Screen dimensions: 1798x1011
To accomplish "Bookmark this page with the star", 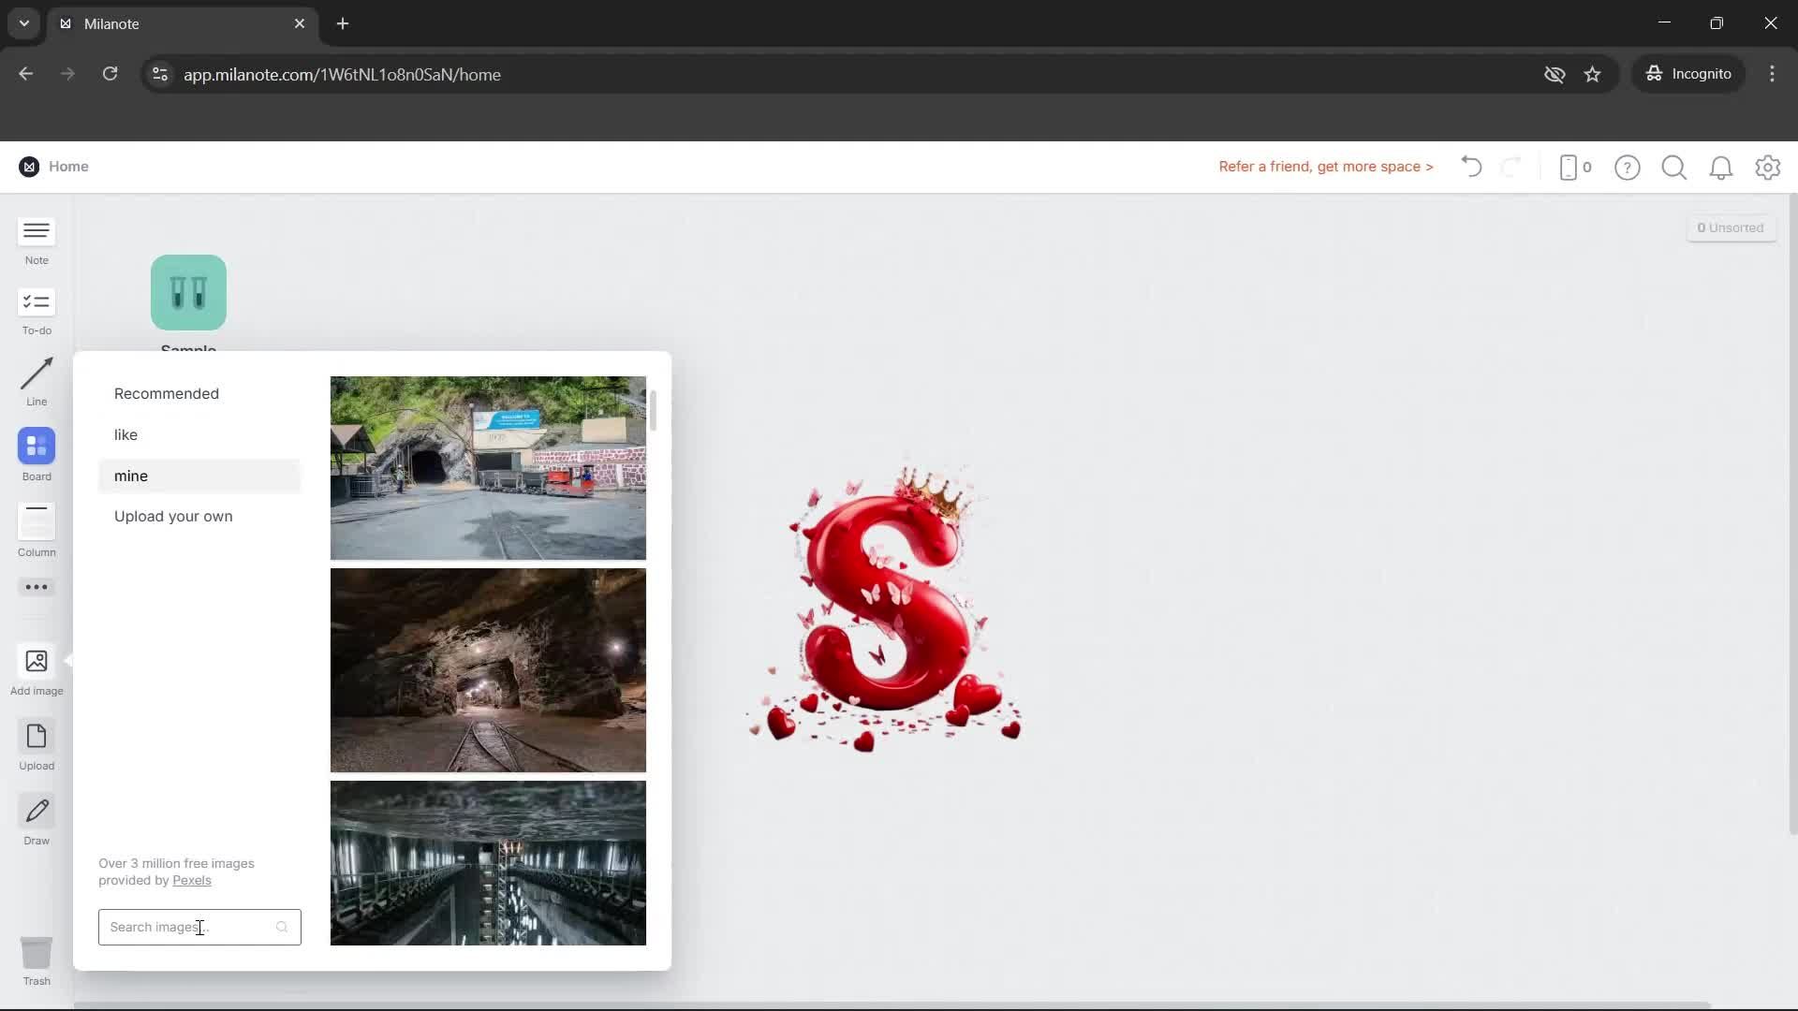I will coord(1593,74).
